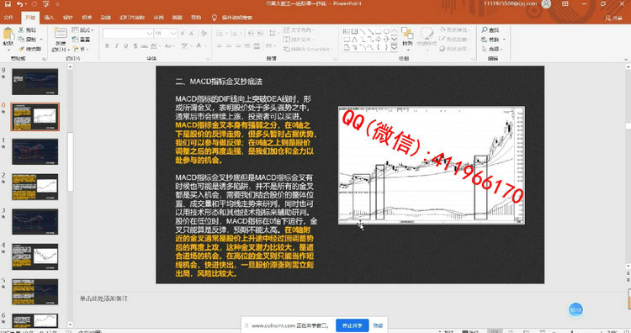Switch to the Design ribbon tab
The image size is (631, 333).
(x=68, y=18)
